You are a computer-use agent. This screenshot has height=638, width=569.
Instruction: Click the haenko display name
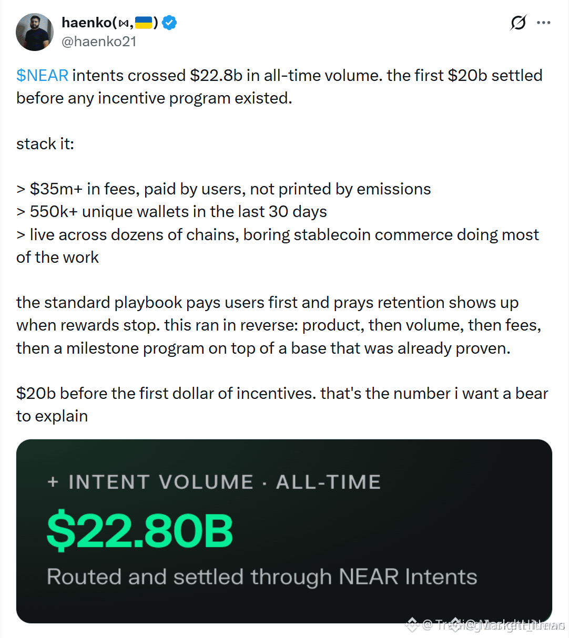click(86, 23)
